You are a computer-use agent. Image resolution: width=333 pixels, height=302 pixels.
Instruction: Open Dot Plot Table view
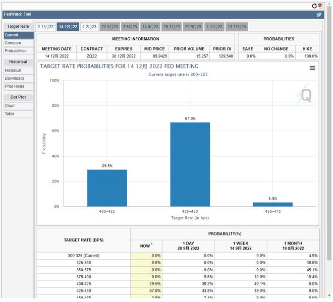10,114
